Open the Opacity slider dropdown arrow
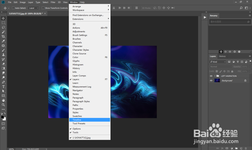The height and width of the screenshot is (150, 252). click(249, 67)
